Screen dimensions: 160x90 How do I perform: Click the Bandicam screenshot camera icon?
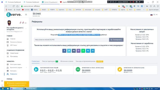[x=136, y=2]
